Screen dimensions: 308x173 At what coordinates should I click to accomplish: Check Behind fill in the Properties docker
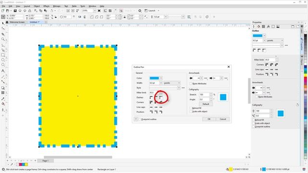[254, 120]
